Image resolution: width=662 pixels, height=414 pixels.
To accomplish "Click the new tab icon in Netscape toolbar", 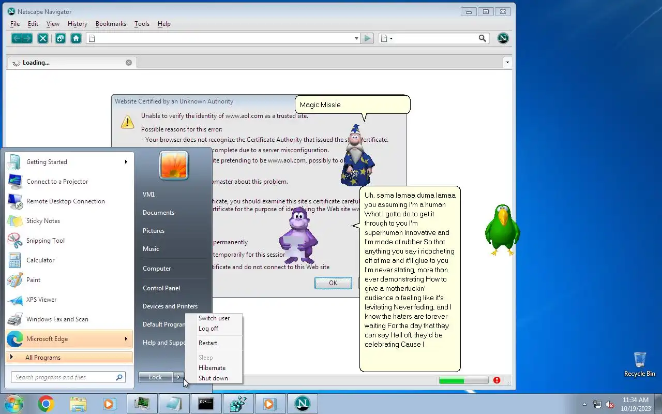I will point(61,38).
